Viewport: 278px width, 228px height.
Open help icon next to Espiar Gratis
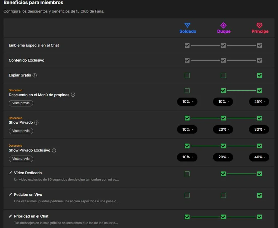click(35, 75)
